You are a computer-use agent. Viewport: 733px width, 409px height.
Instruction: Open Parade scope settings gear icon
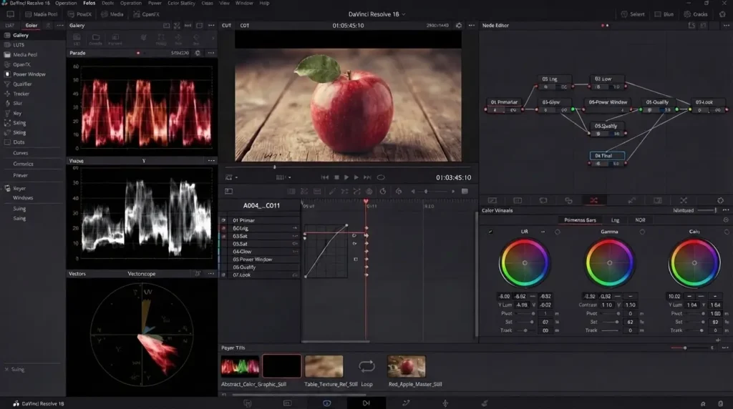pos(198,53)
